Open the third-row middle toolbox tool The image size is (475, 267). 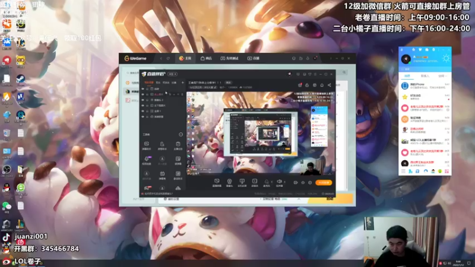tap(162, 175)
